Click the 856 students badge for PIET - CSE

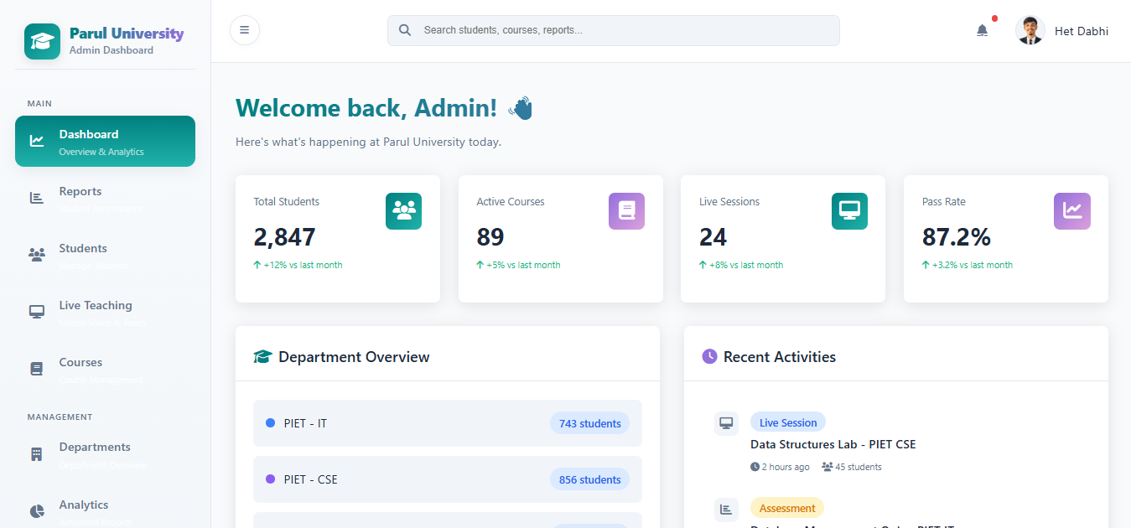(x=589, y=479)
